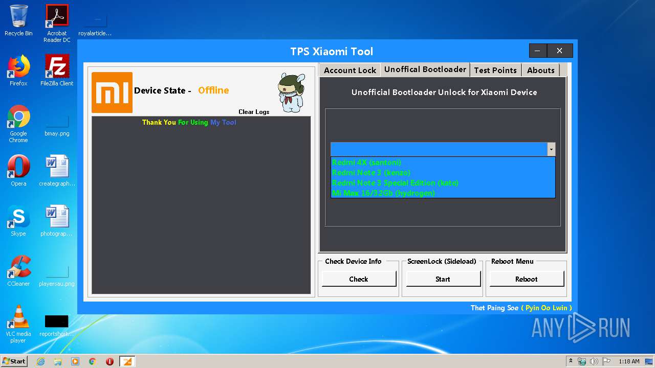
Task: Open media player taskbar icon
Action: tap(75, 361)
